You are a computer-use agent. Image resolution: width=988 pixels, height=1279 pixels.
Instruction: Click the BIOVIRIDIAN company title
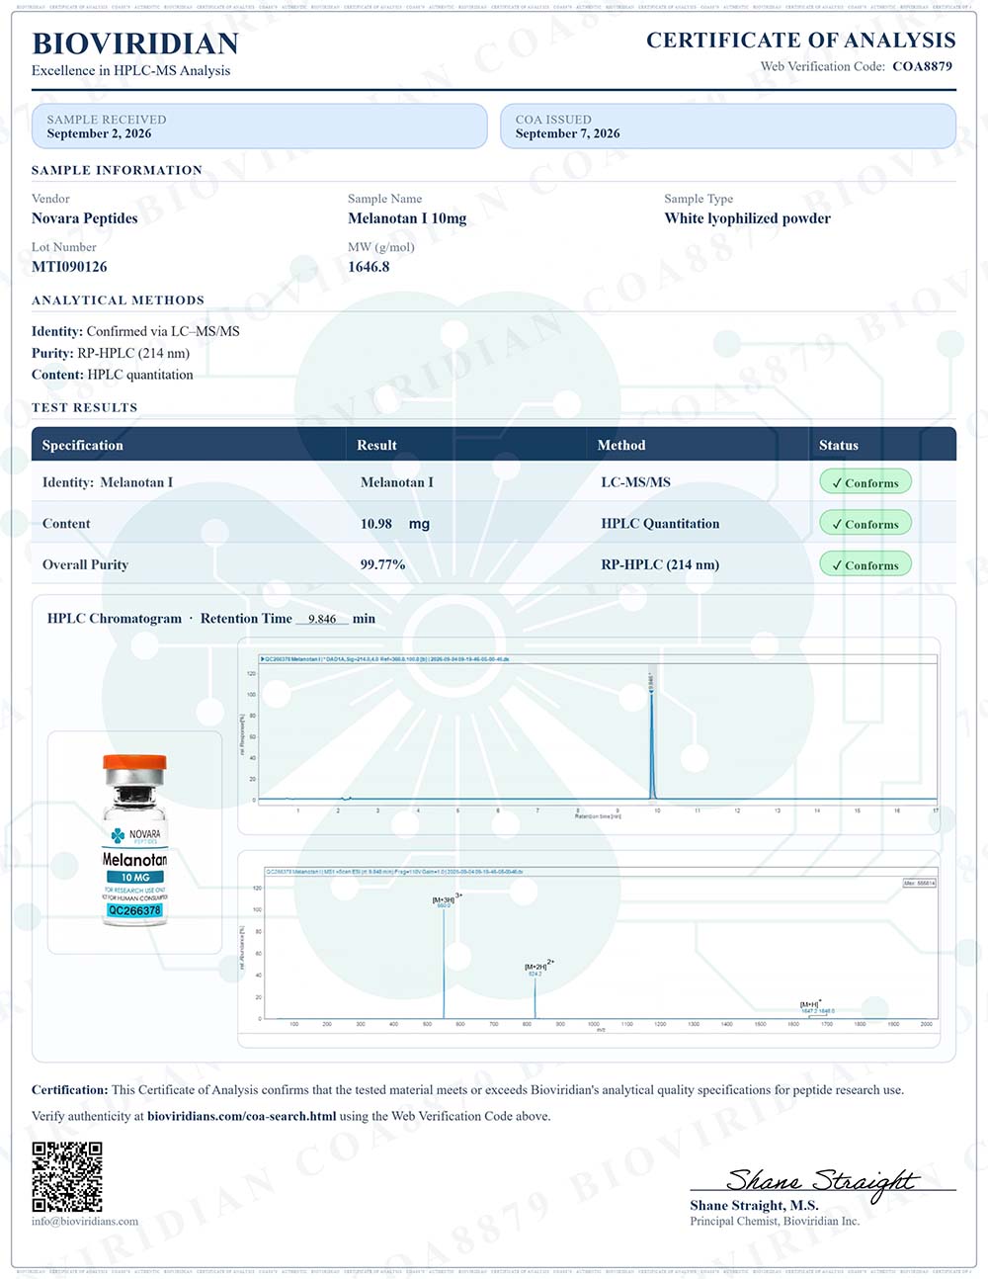pos(135,43)
